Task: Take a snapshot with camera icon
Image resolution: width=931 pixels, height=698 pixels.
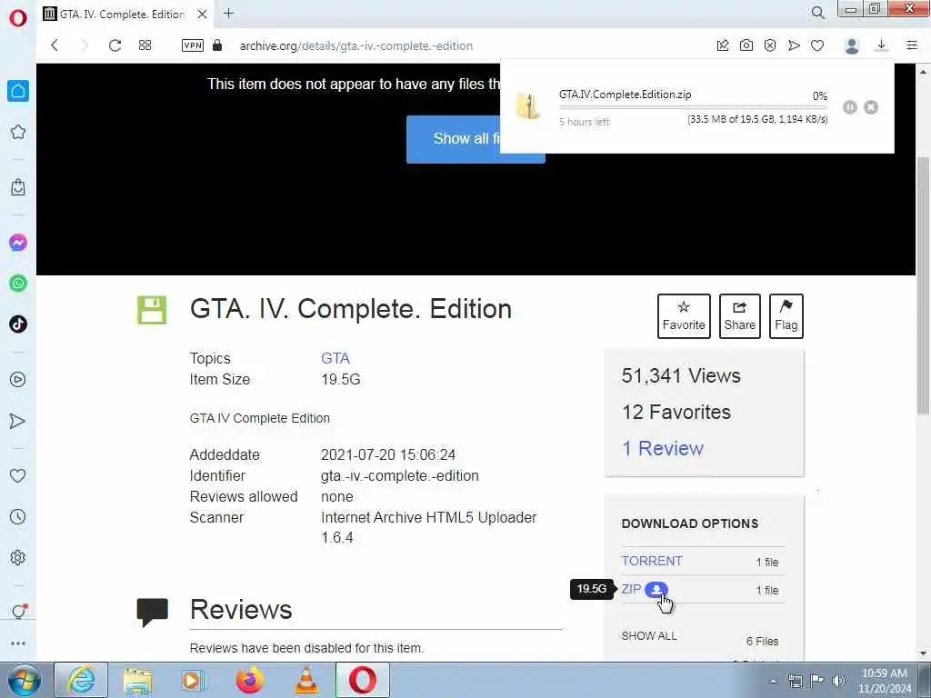Action: tap(746, 45)
